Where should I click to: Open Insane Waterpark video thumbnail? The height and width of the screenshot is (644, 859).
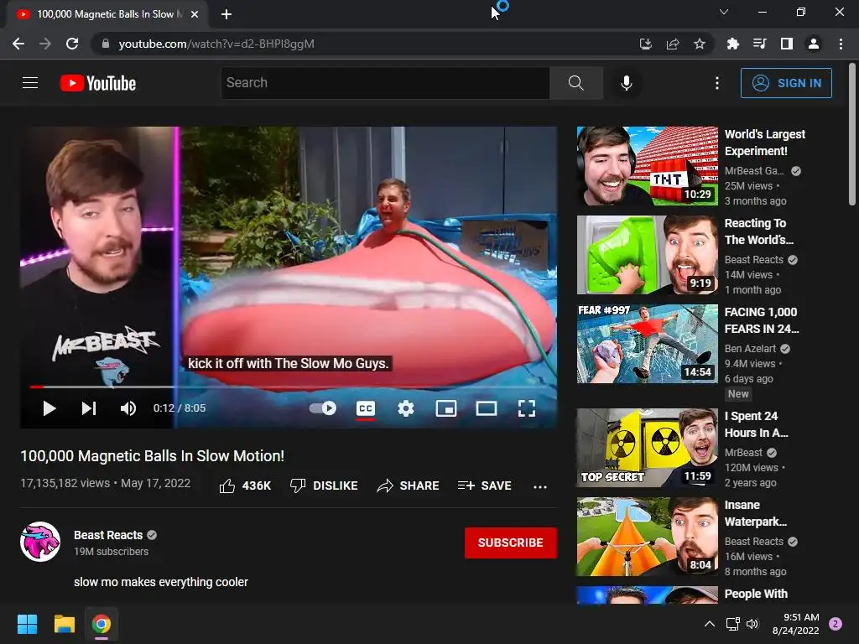pos(647,536)
